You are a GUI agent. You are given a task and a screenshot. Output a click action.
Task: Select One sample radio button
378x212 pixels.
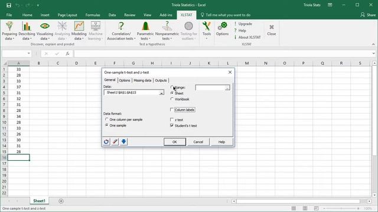pos(106,125)
